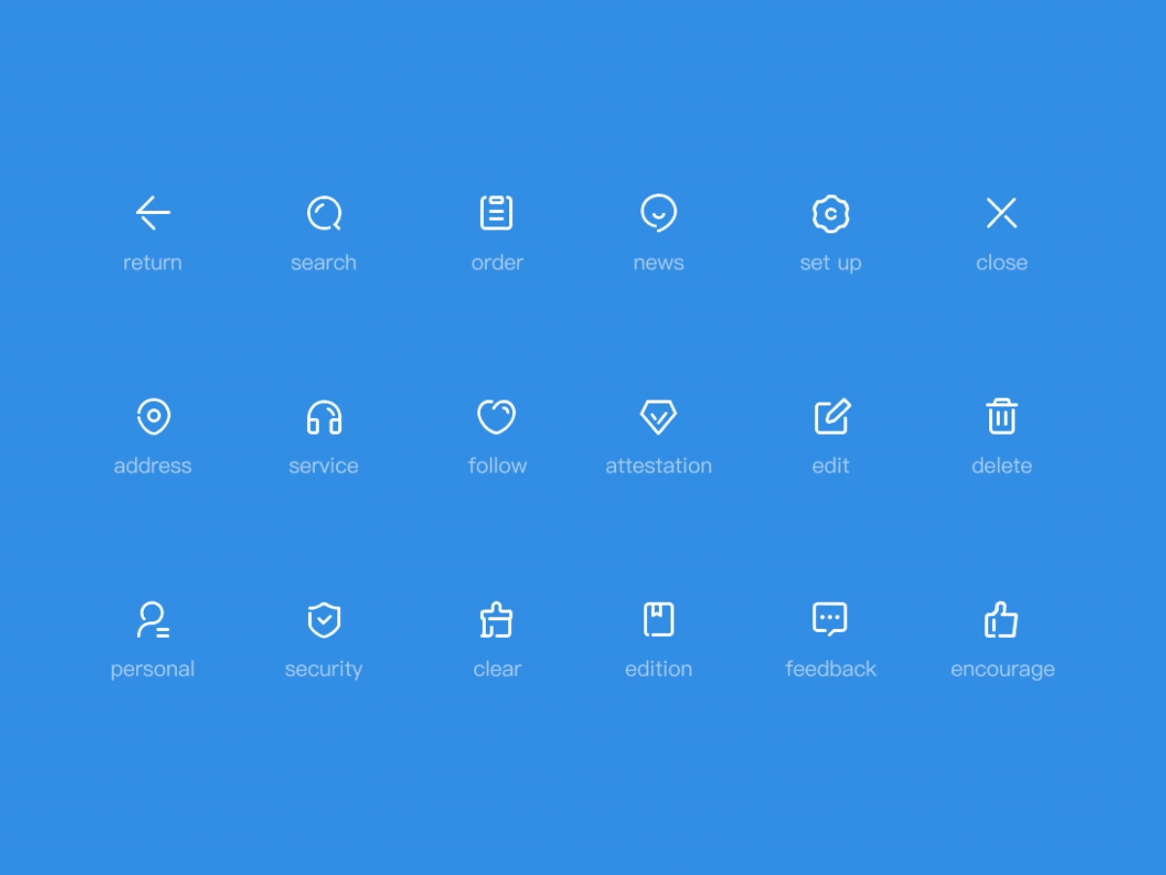The image size is (1166, 875).
Task: Click the 'personal' text label
Action: (153, 670)
